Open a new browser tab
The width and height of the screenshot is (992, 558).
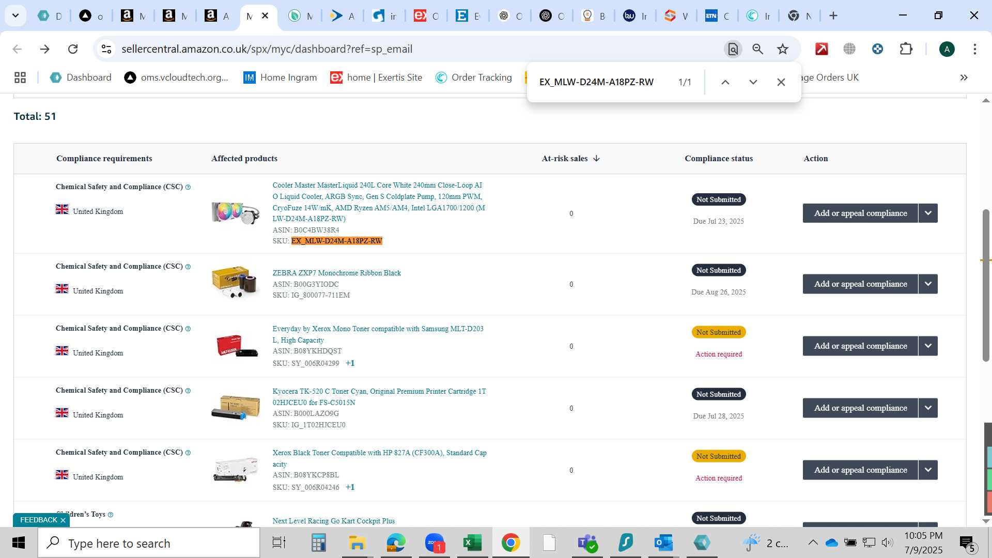point(833,16)
